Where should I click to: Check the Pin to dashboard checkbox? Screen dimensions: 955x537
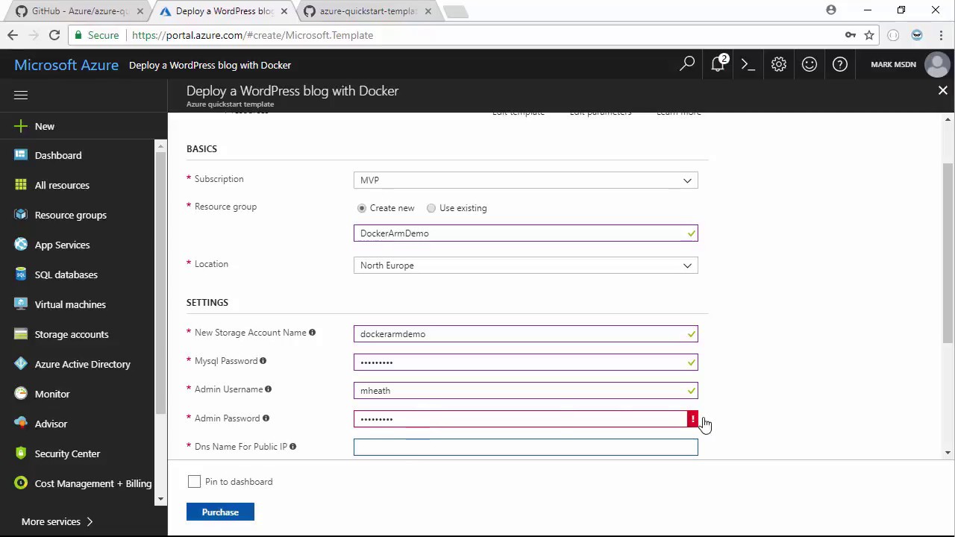click(x=194, y=482)
